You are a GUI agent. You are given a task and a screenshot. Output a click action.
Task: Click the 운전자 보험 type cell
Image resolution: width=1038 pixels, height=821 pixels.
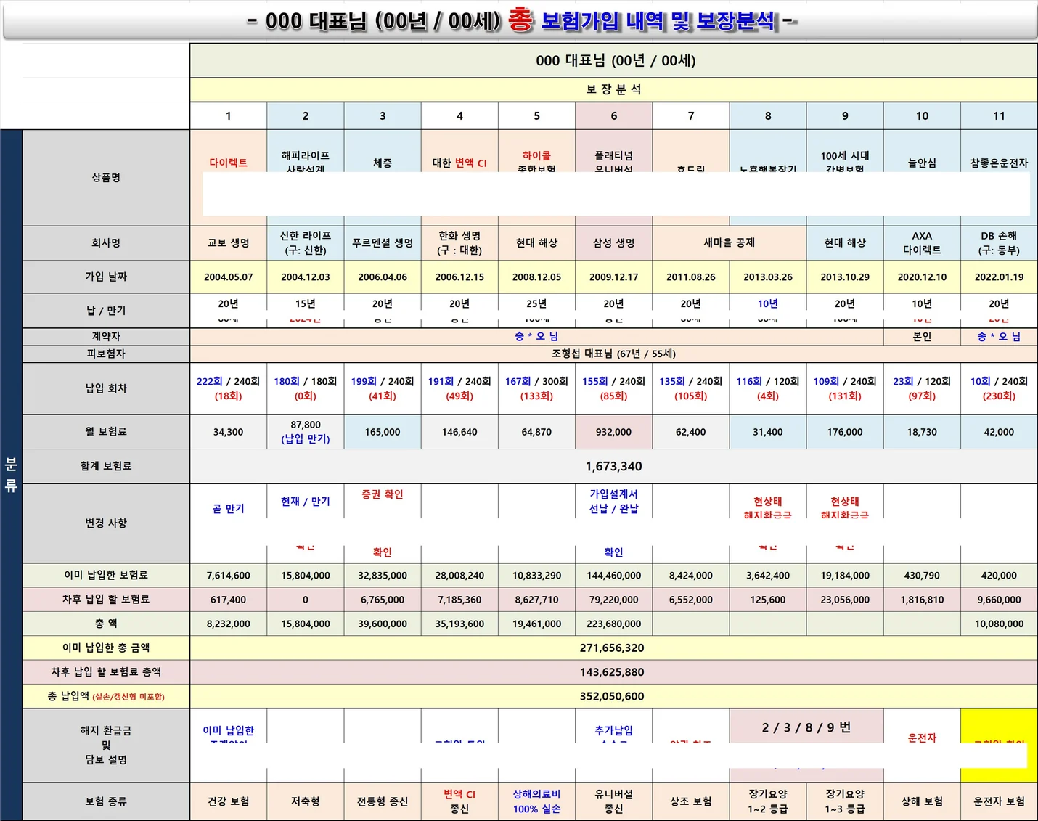(x=999, y=801)
